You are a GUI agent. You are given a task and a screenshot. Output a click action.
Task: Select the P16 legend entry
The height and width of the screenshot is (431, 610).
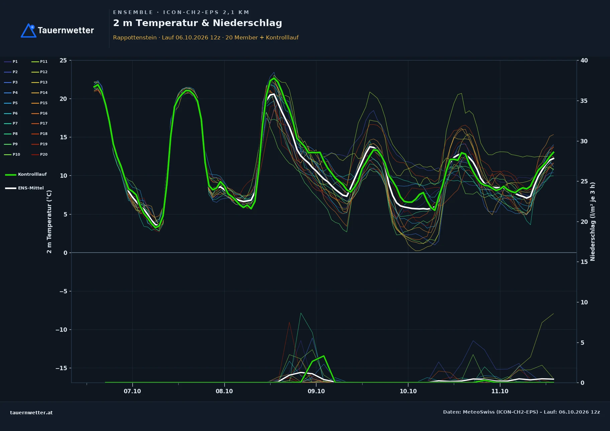coord(39,113)
